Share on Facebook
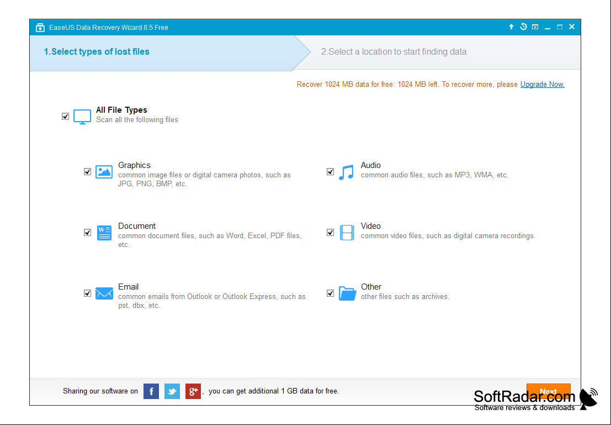This screenshot has height=425, width=611. point(151,391)
